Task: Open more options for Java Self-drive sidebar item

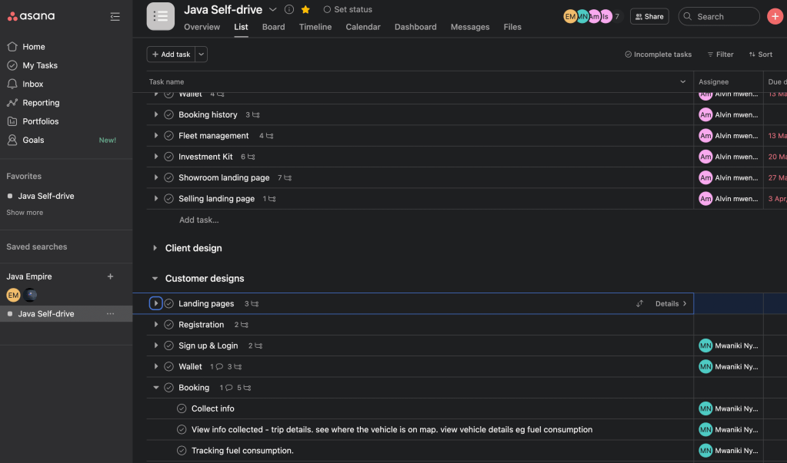Action: pos(110,314)
